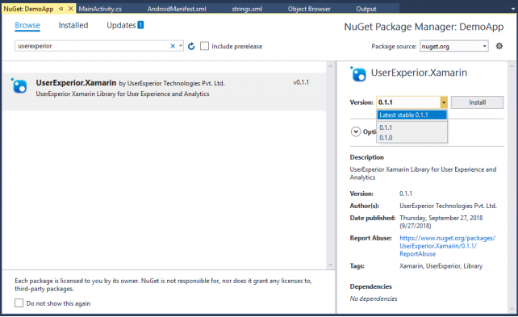Viewport: 518px width, 317px height.
Task: Select UserExperior.Xamarin package in results
Action: (164, 91)
